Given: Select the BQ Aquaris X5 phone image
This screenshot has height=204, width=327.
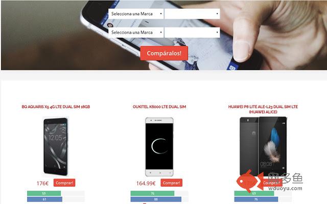Looking at the screenshot, I should [x=56, y=146].
